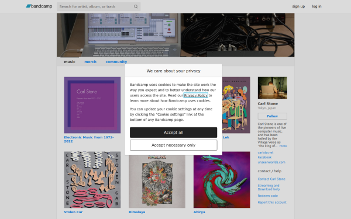Click Contact Carl Stone link
Image resolution: width=351 pixels, height=219 pixels.
(271, 179)
